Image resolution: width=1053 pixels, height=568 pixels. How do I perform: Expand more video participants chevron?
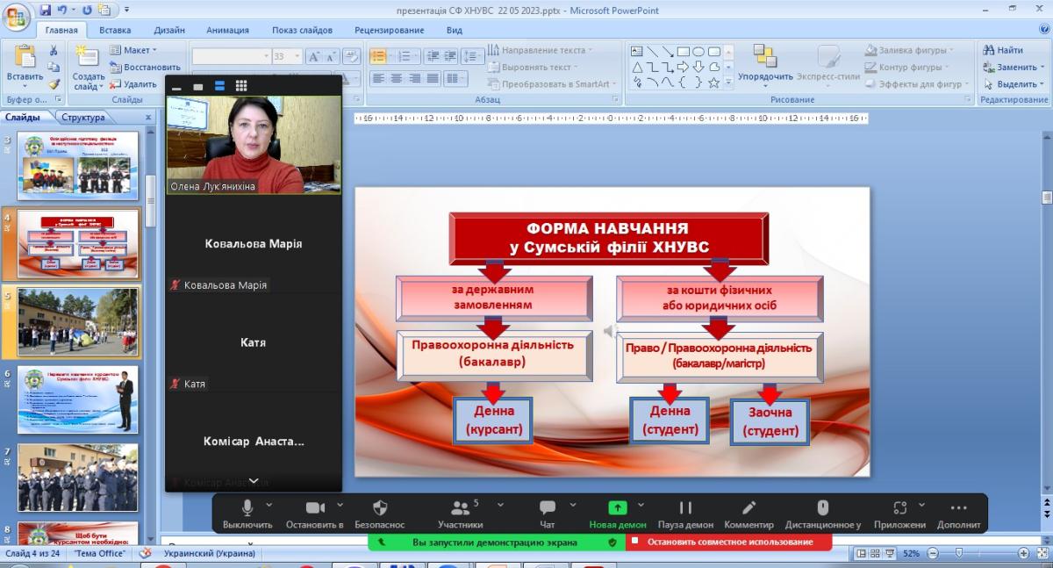pos(254,481)
